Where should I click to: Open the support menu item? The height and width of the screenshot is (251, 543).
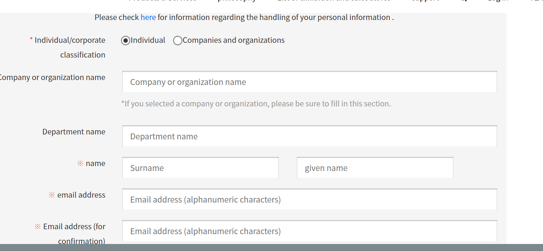(425, 1)
